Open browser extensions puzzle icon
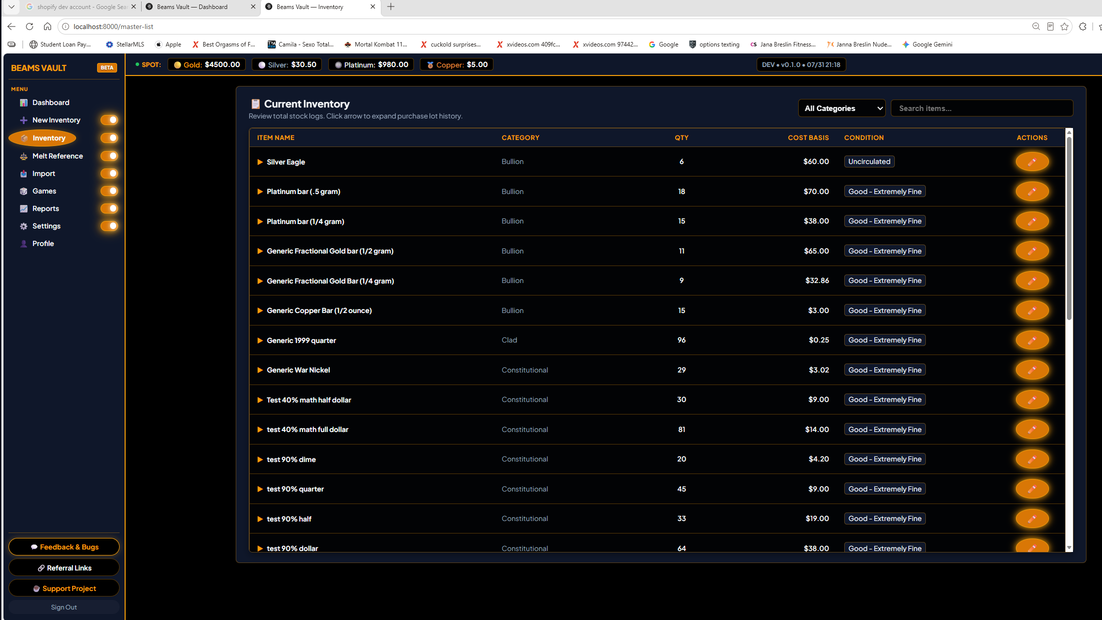 1082,26
